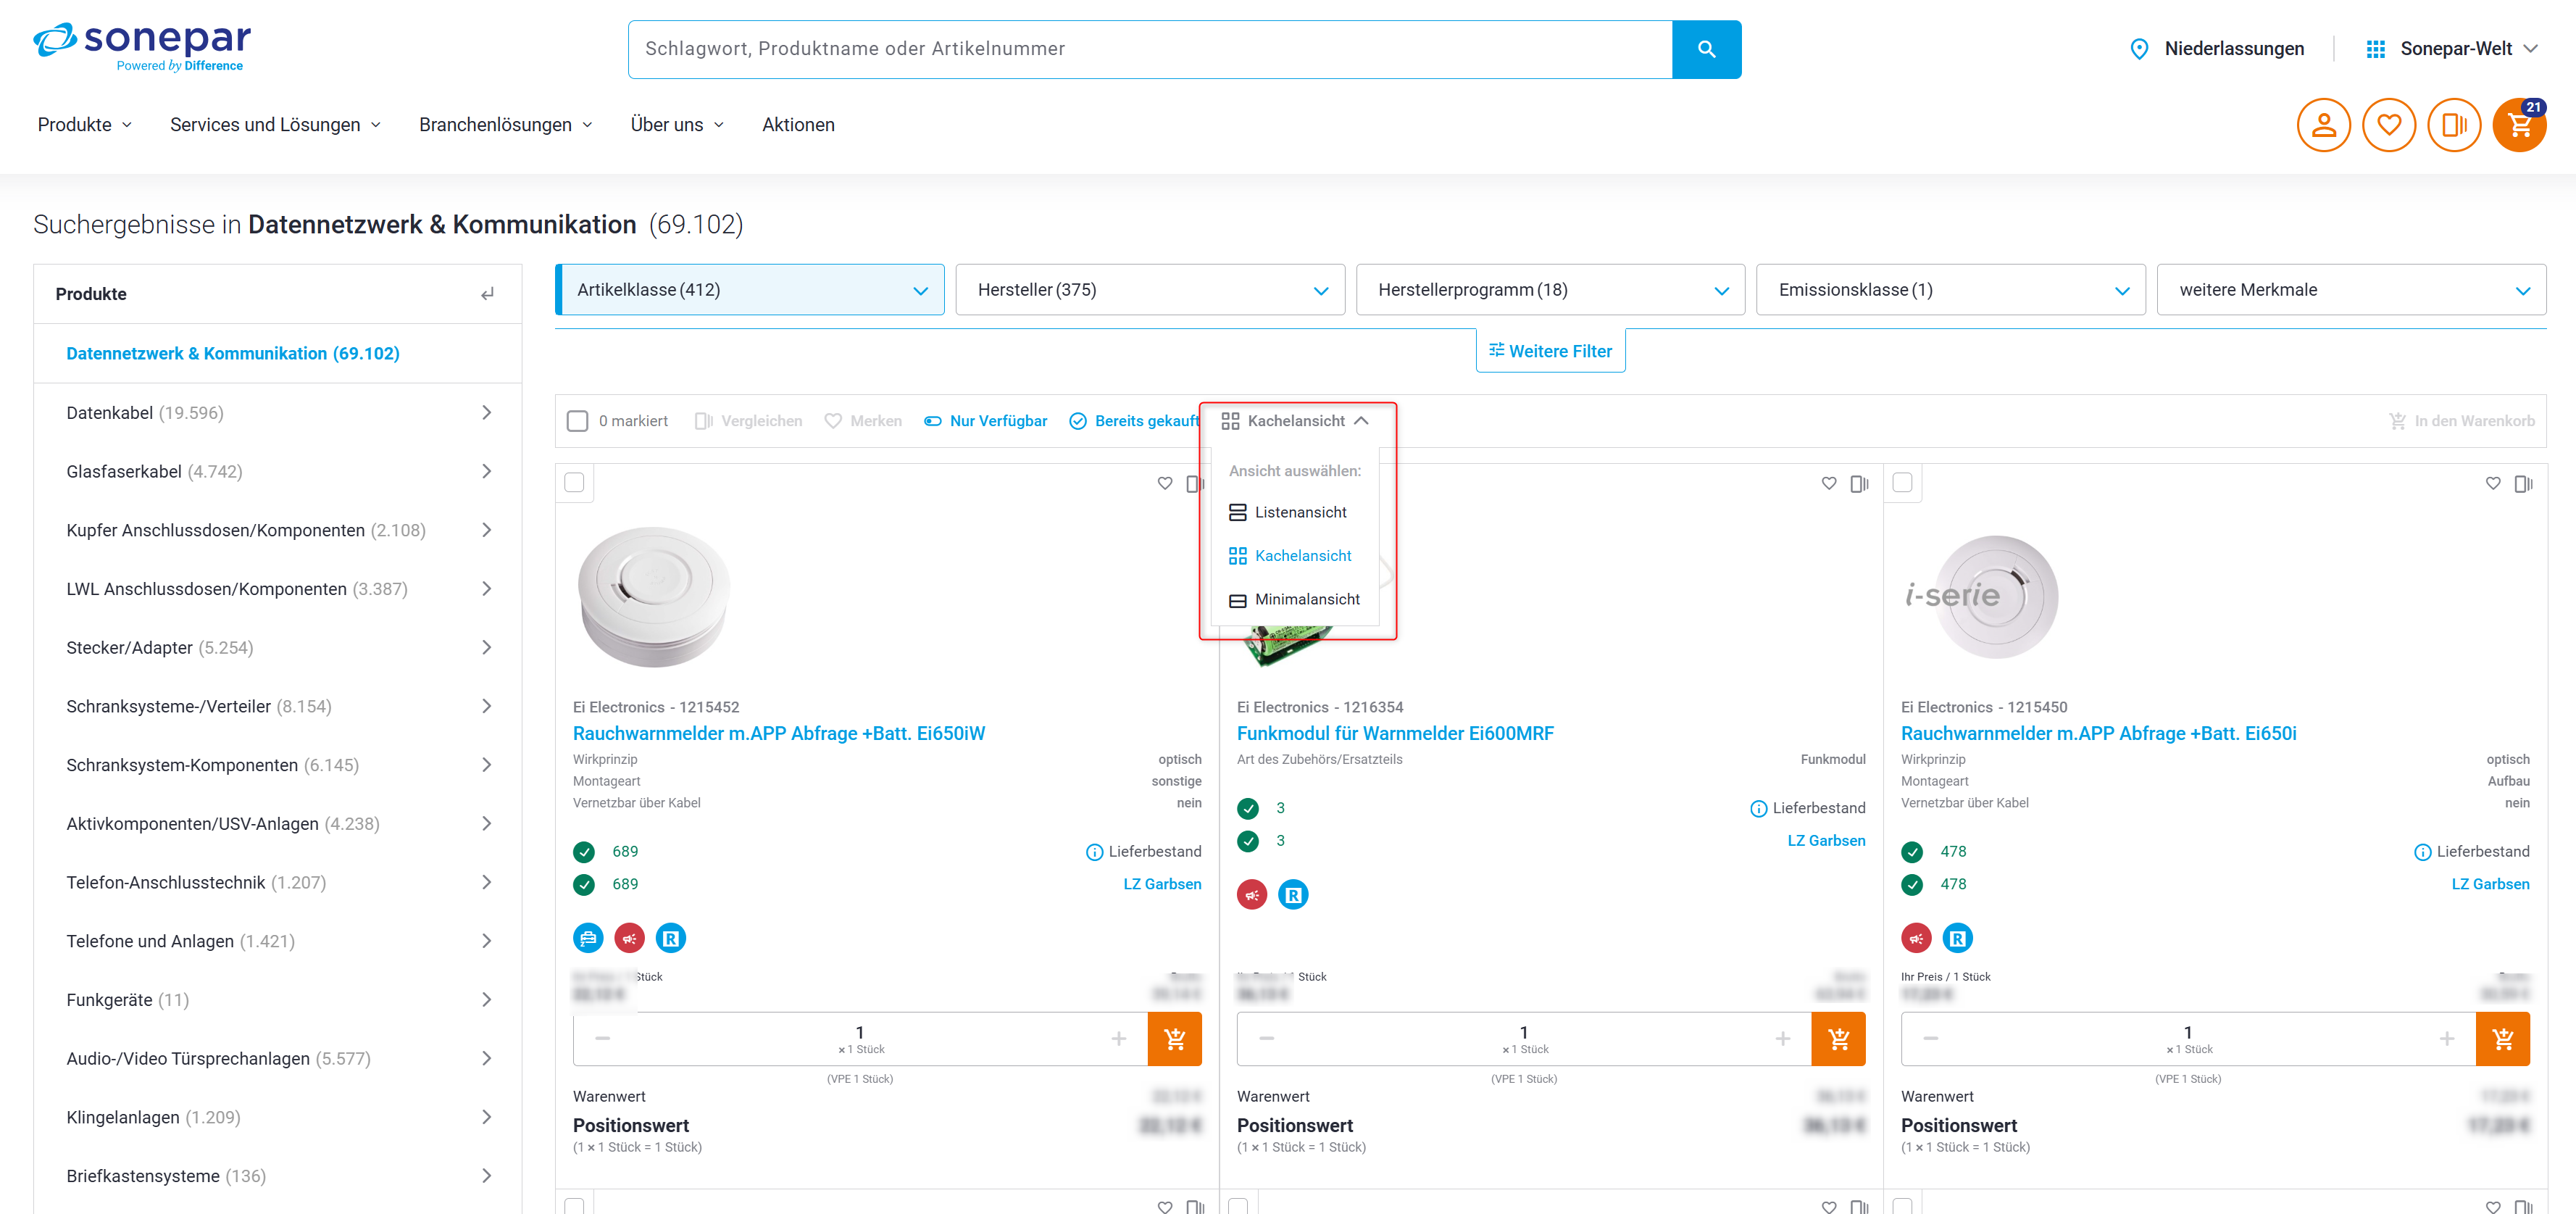This screenshot has height=1214, width=2576.
Task: Click blue R badge on Ei600MRF card
Action: click(1293, 895)
